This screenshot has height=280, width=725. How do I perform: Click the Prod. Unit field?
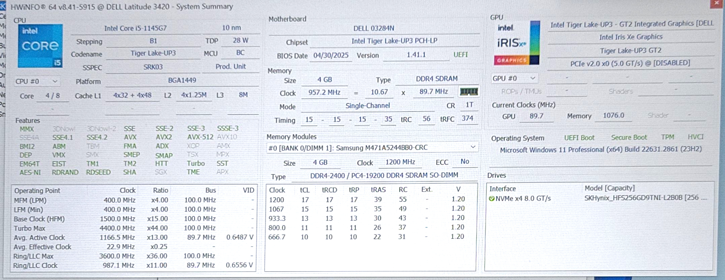tap(231, 66)
